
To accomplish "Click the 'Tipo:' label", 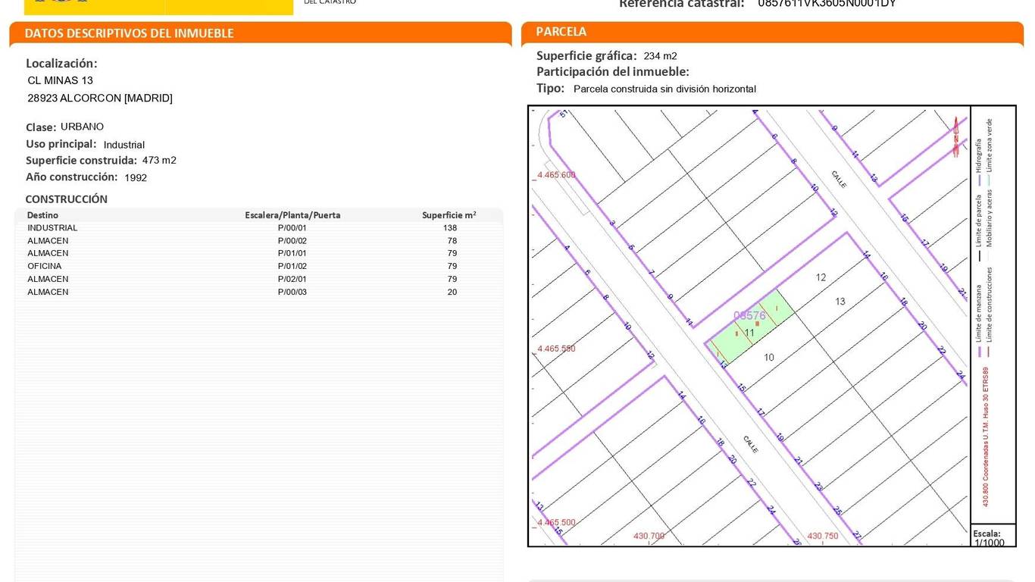I will pos(551,88).
